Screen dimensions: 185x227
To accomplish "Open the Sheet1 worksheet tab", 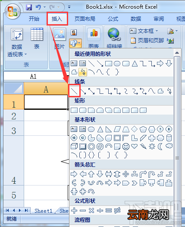I will coord(43,211).
